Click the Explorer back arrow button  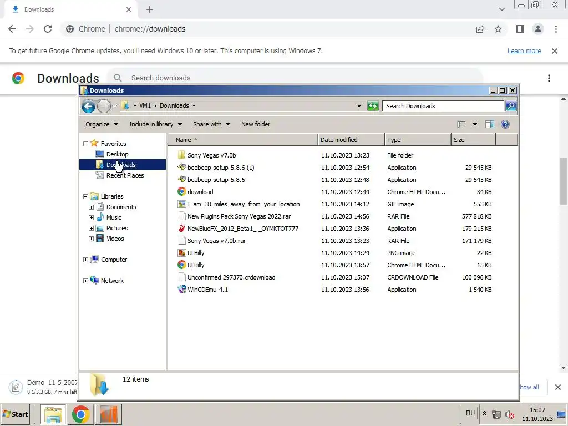88,106
